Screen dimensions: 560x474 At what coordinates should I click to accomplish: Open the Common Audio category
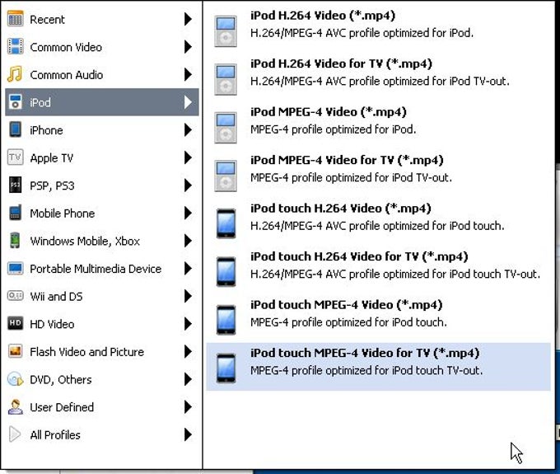(x=102, y=74)
